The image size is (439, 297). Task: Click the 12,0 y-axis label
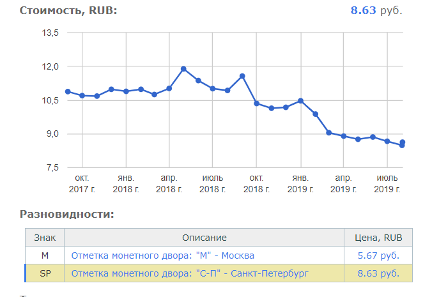pyautogui.click(x=50, y=66)
